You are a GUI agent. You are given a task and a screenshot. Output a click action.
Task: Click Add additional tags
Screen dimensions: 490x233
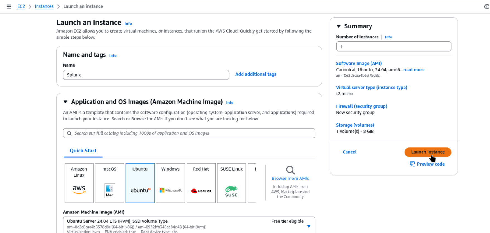[x=256, y=74]
